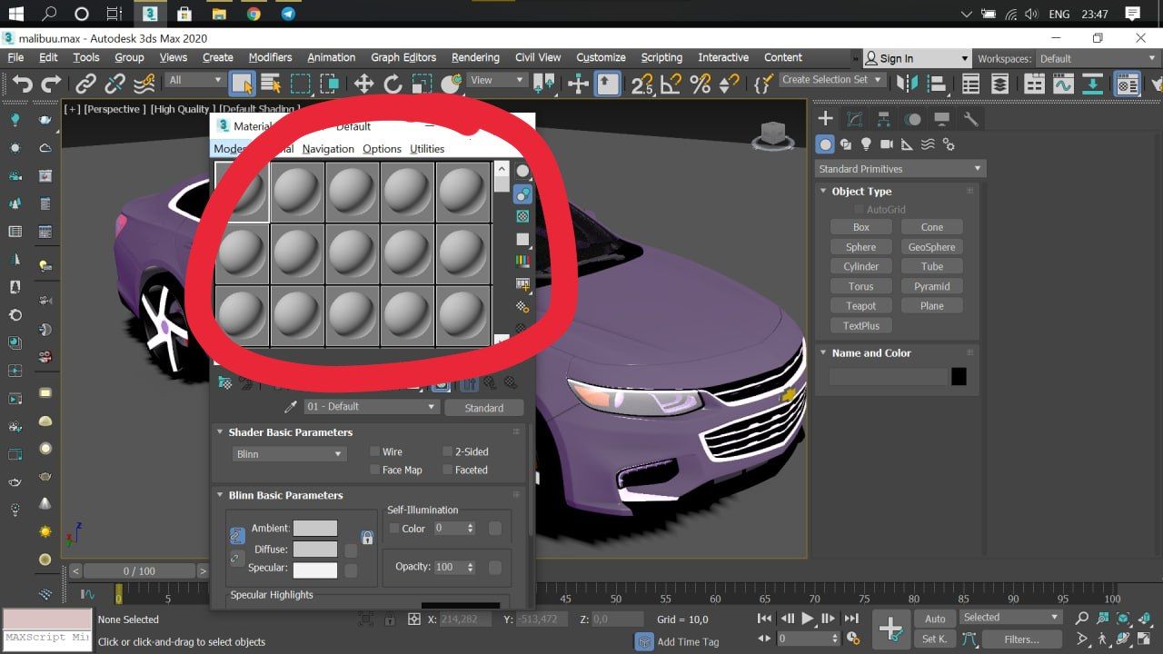Open Select by Name list icon

point(271,84)
